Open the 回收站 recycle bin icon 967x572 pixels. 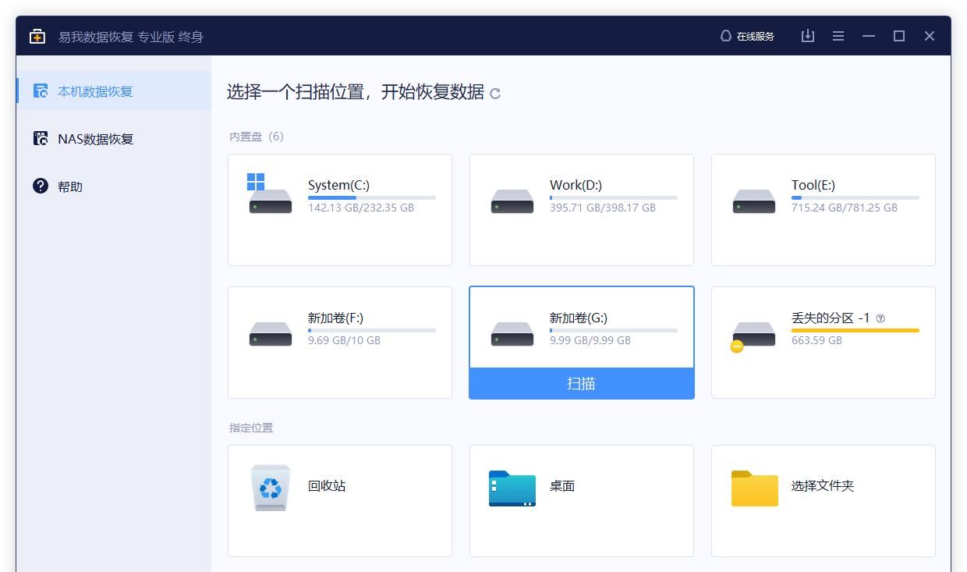pyautogui.click(x=270, y=485)
